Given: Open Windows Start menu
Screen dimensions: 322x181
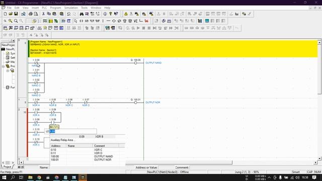Looking at the screenshot, I should coord(4,177).
